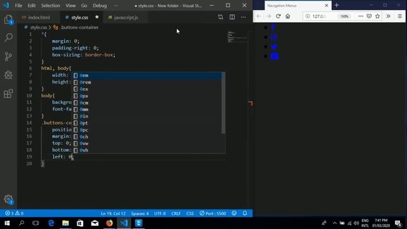This screenshot has width=407, height=229.
Task: Click the .buttons-container breadcrumb
Action: [x=79, y=27]
